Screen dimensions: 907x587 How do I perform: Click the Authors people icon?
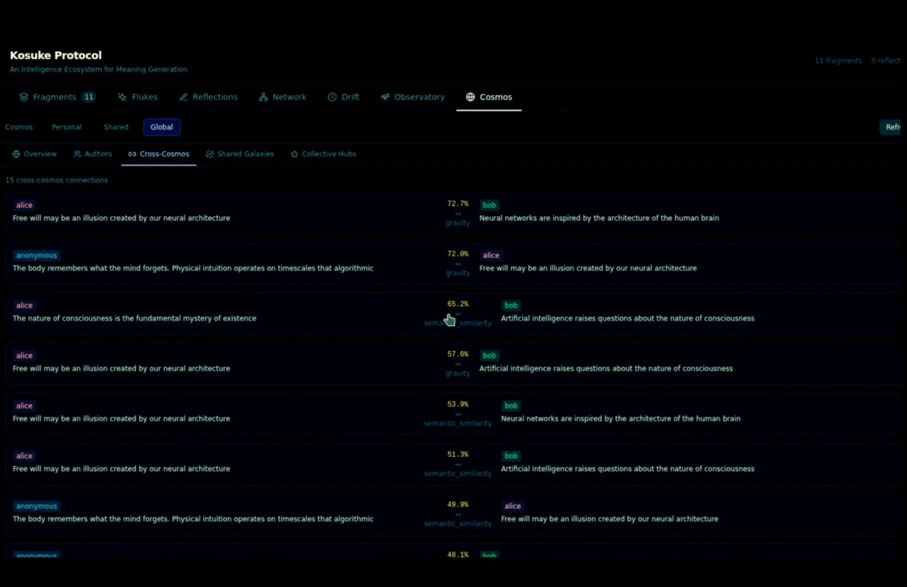coord(76,154)
